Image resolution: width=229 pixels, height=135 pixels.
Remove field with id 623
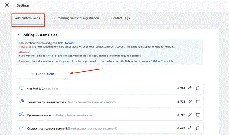tap(198, 128)
